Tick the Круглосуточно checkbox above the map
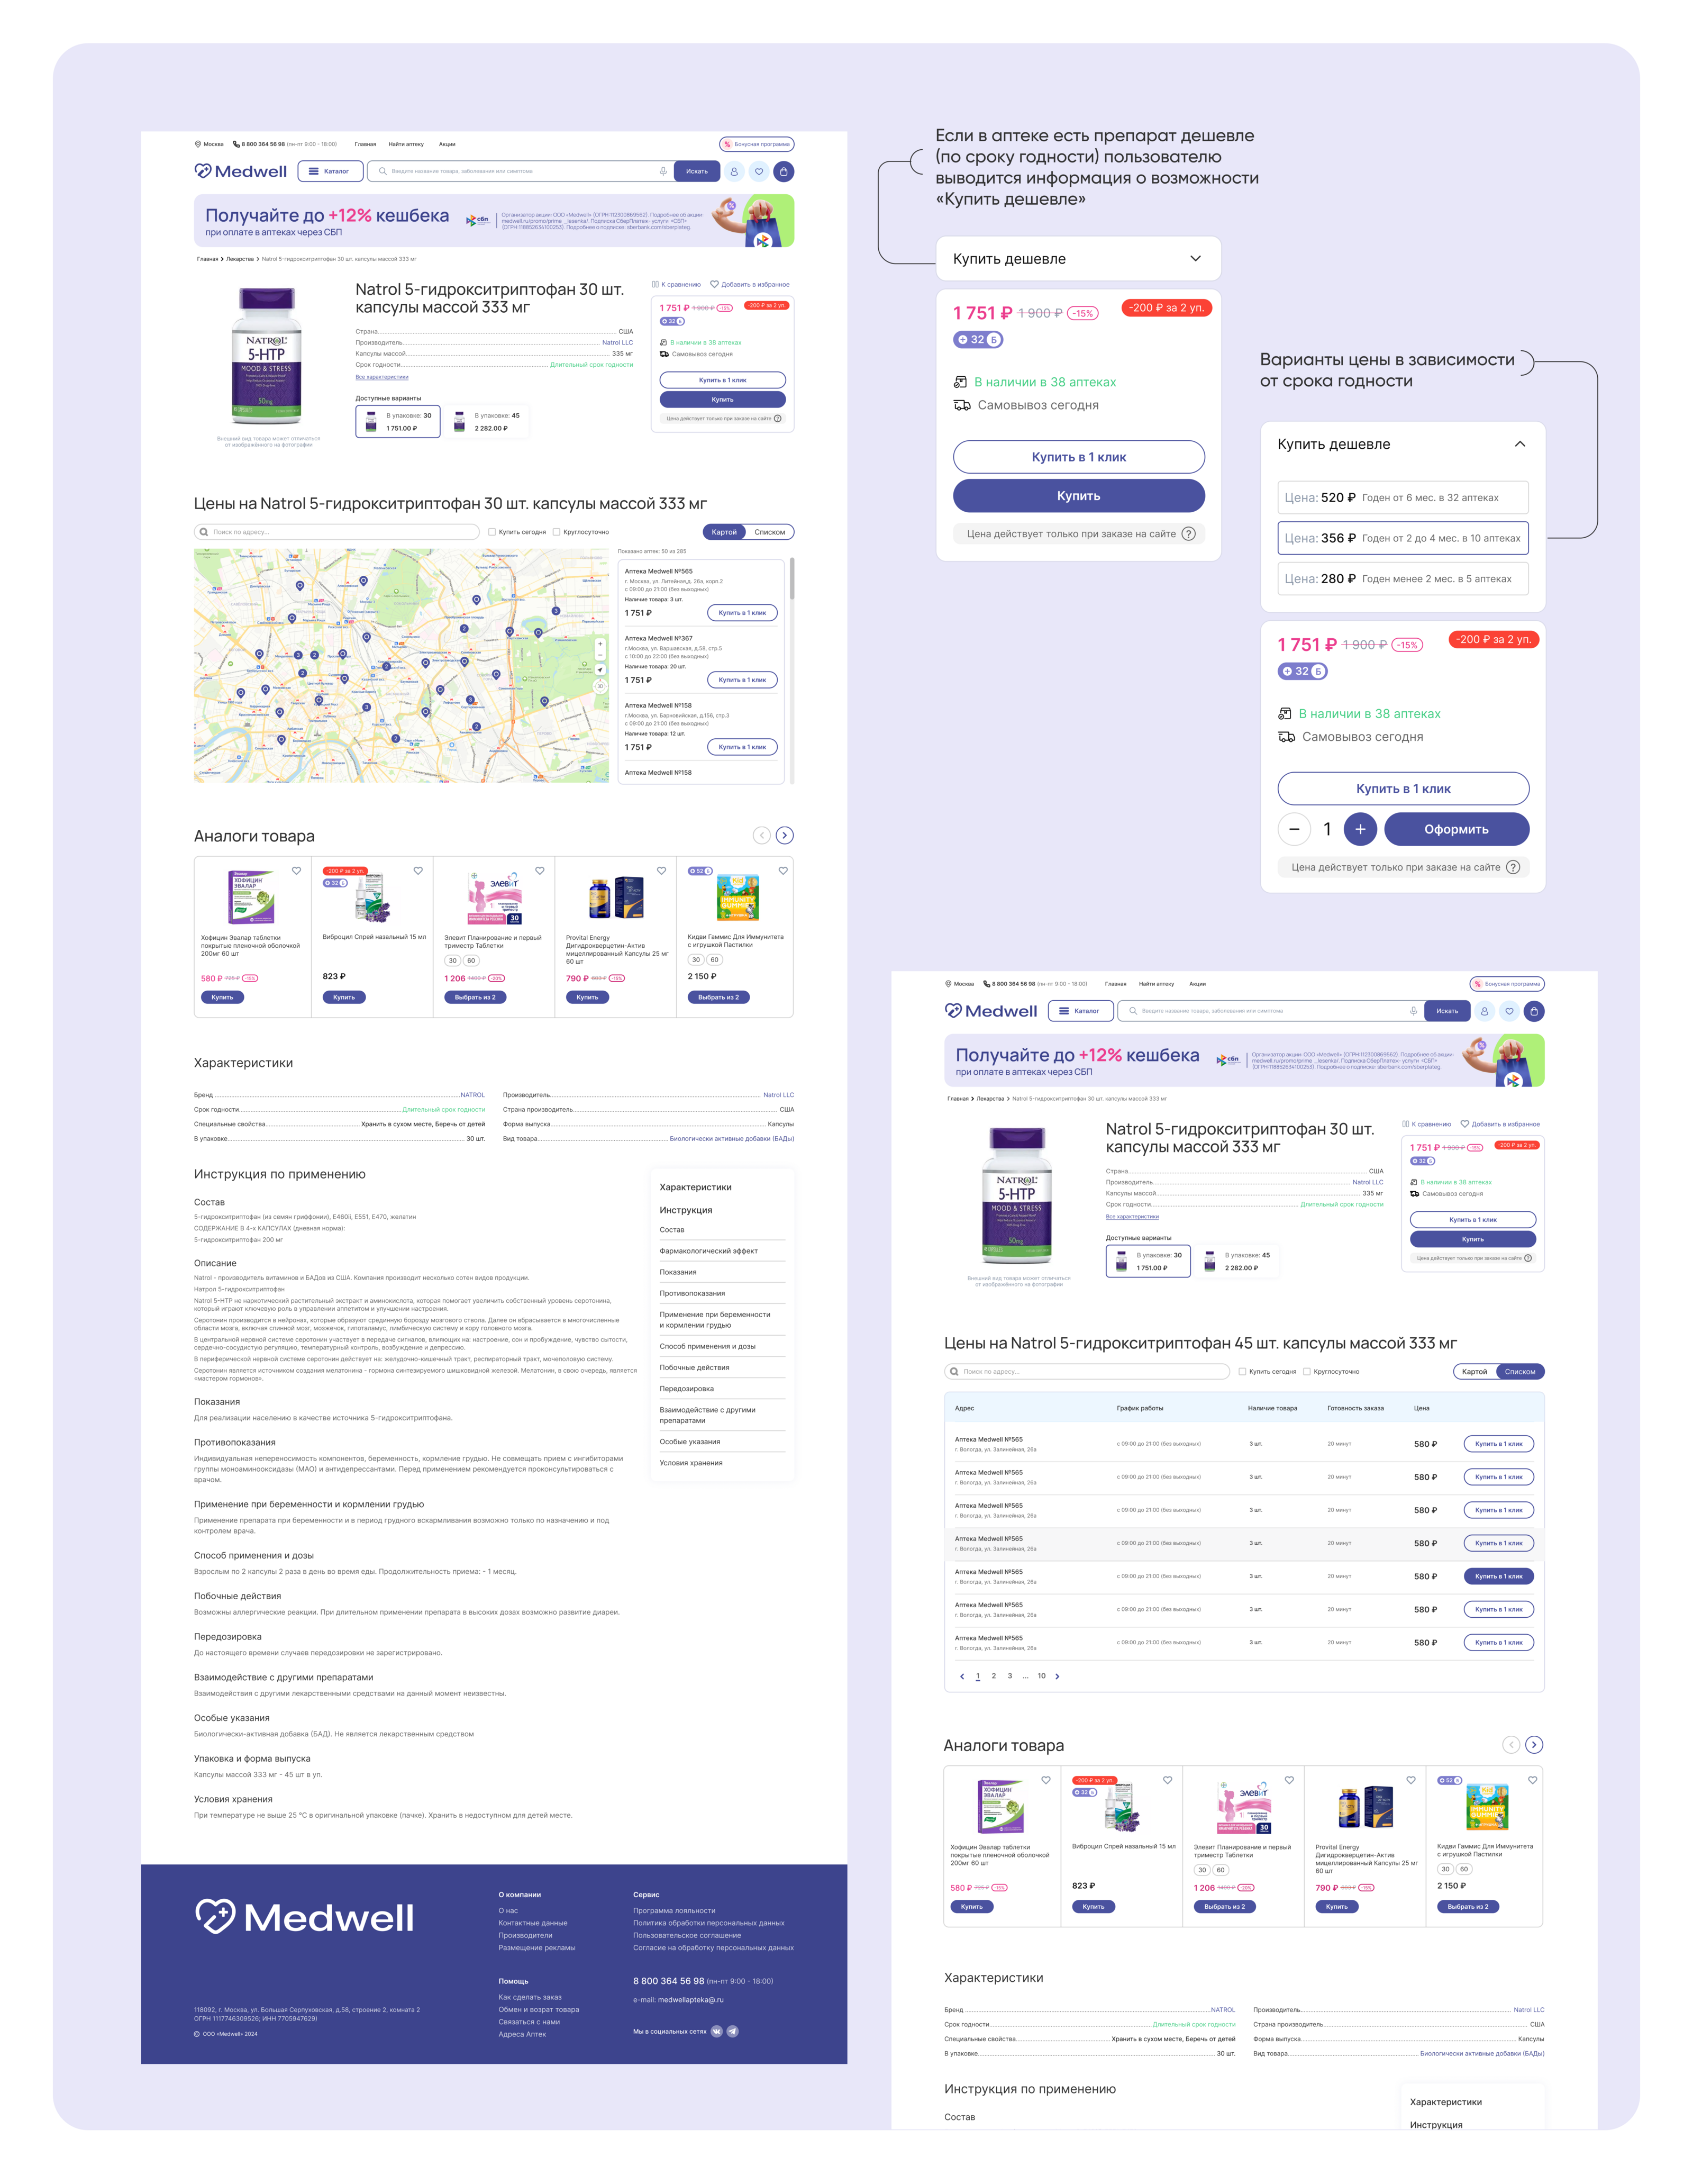The height and width of the screenshot is (2184, 1693). pos(556,532)
